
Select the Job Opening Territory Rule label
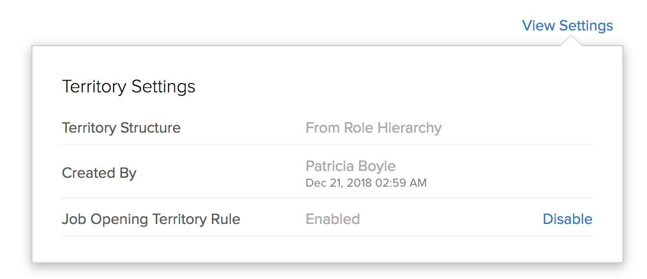[151, 219]
